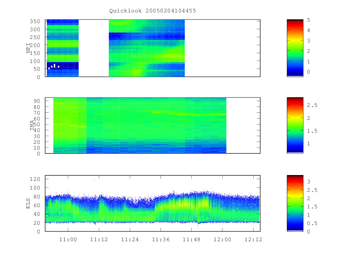The image size is (347, 260).
Task: Click the 3 label on ELS colorbar
Action: [x=309, y=182]
